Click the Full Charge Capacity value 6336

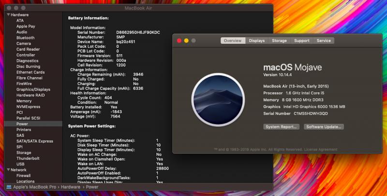pos(138,88)
